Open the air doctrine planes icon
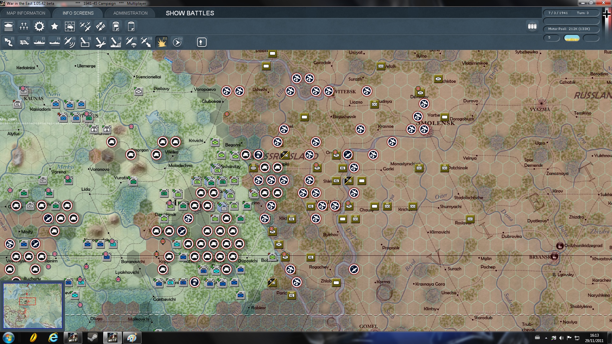Viewport: 612px width, 344px height. 85,26
